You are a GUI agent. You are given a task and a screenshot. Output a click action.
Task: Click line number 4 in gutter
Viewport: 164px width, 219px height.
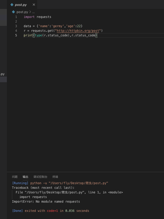[x=16, y=31]
